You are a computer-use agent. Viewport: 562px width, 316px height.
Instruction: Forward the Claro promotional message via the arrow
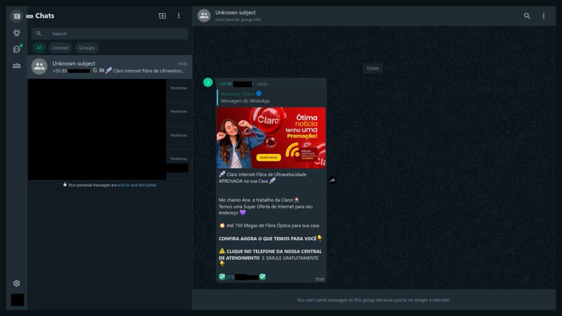[333, 180]
